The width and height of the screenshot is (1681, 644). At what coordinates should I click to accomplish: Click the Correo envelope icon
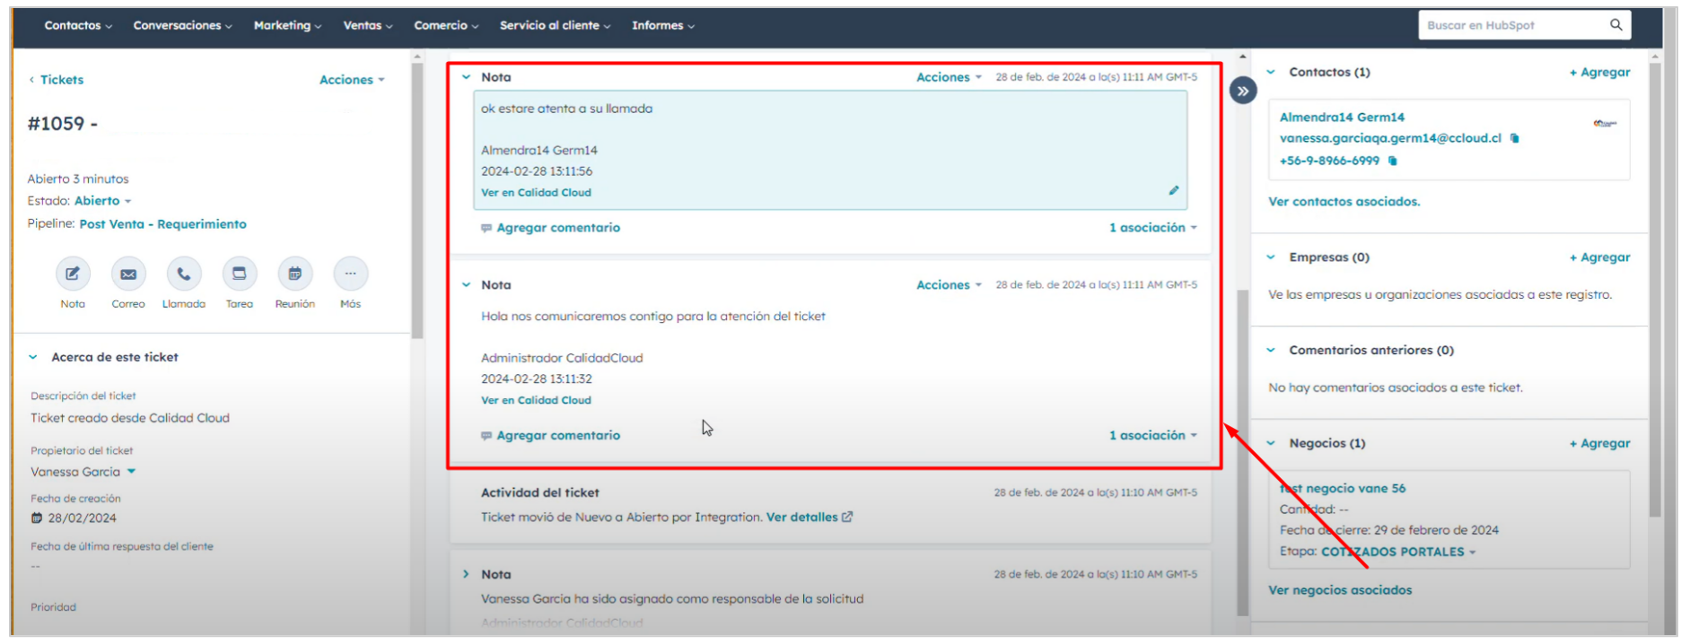pos(128,274)
